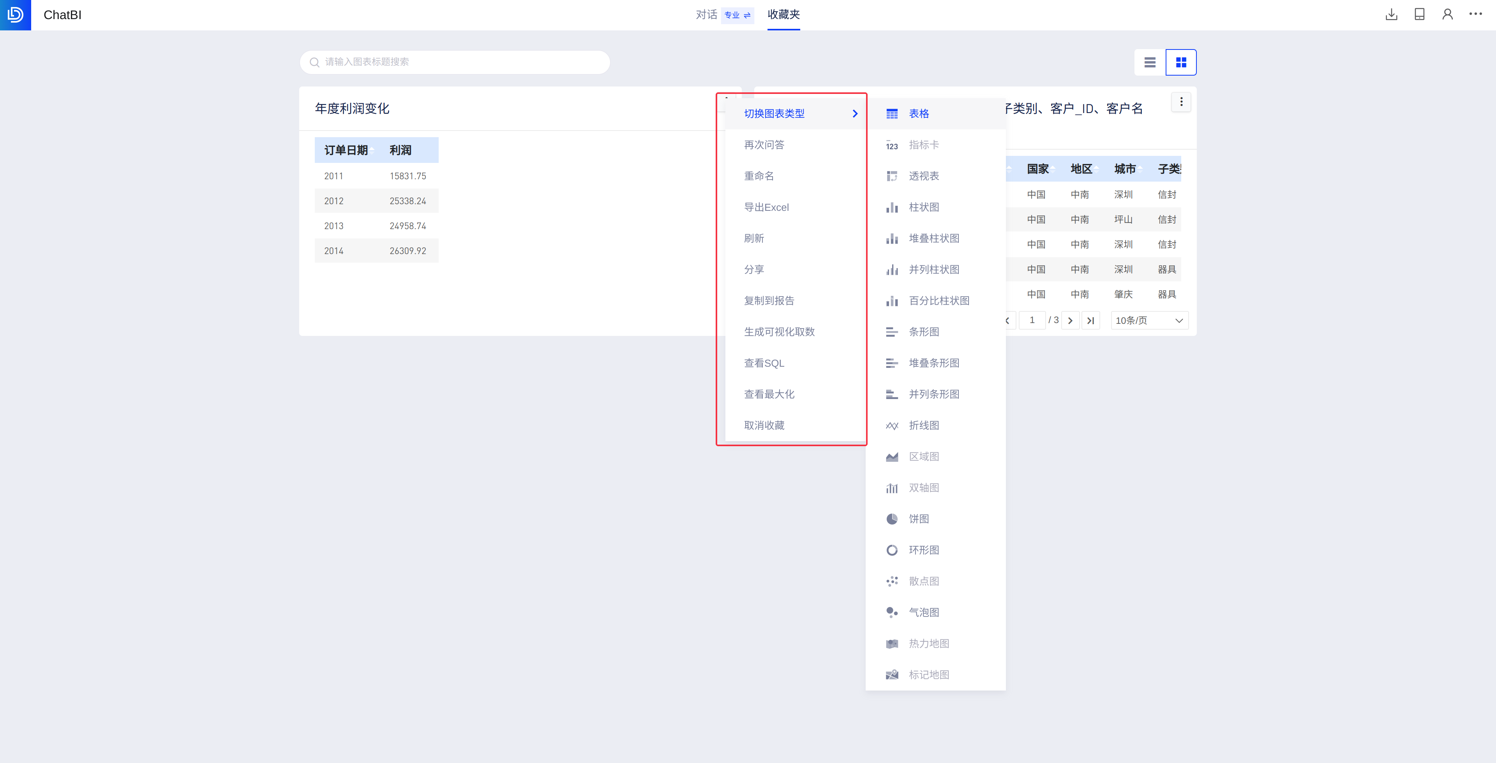The height and width of the screenshot is (763, 1496).
Task: Go to next page in table pagination
Action: tap(1070, 320)
